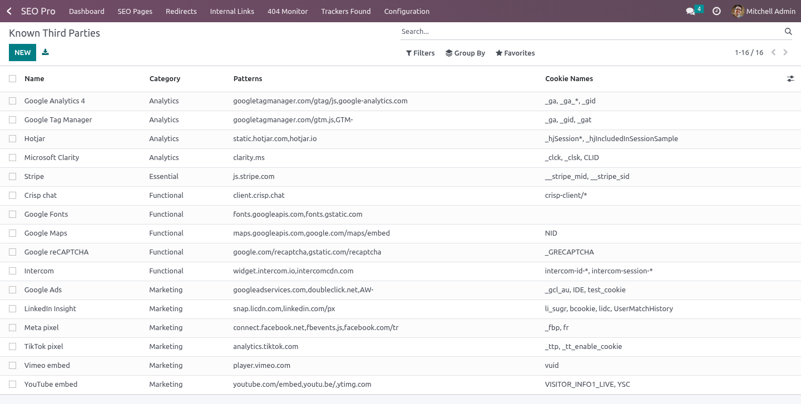Tick the Google Maps row checkbox
The width and height of the screenshot is (801, 404).
point(13,233)
